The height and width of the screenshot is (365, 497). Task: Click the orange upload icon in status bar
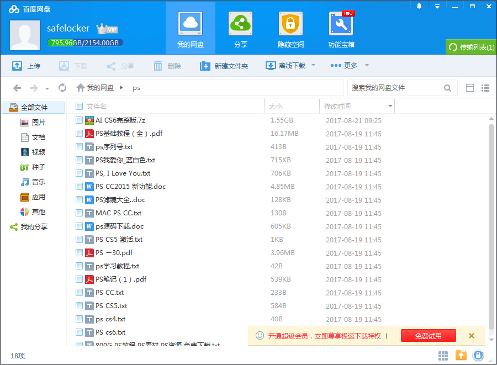[461, 356]
